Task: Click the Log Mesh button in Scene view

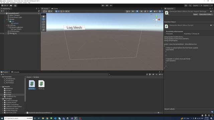Action: point(74,28)
